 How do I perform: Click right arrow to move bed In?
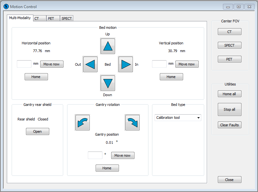(x=125, y=64)
